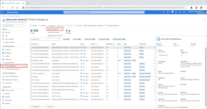Viewport: 207px width, 109px height.
Task: Open the Source : All filter
Action: (77, 39)
